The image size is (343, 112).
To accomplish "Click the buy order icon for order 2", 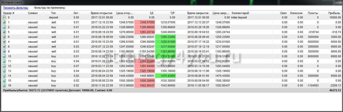I will click(4, 27).
